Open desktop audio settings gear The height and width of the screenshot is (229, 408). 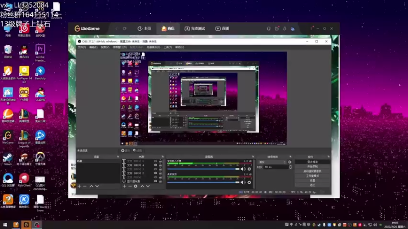click(249, 182)
